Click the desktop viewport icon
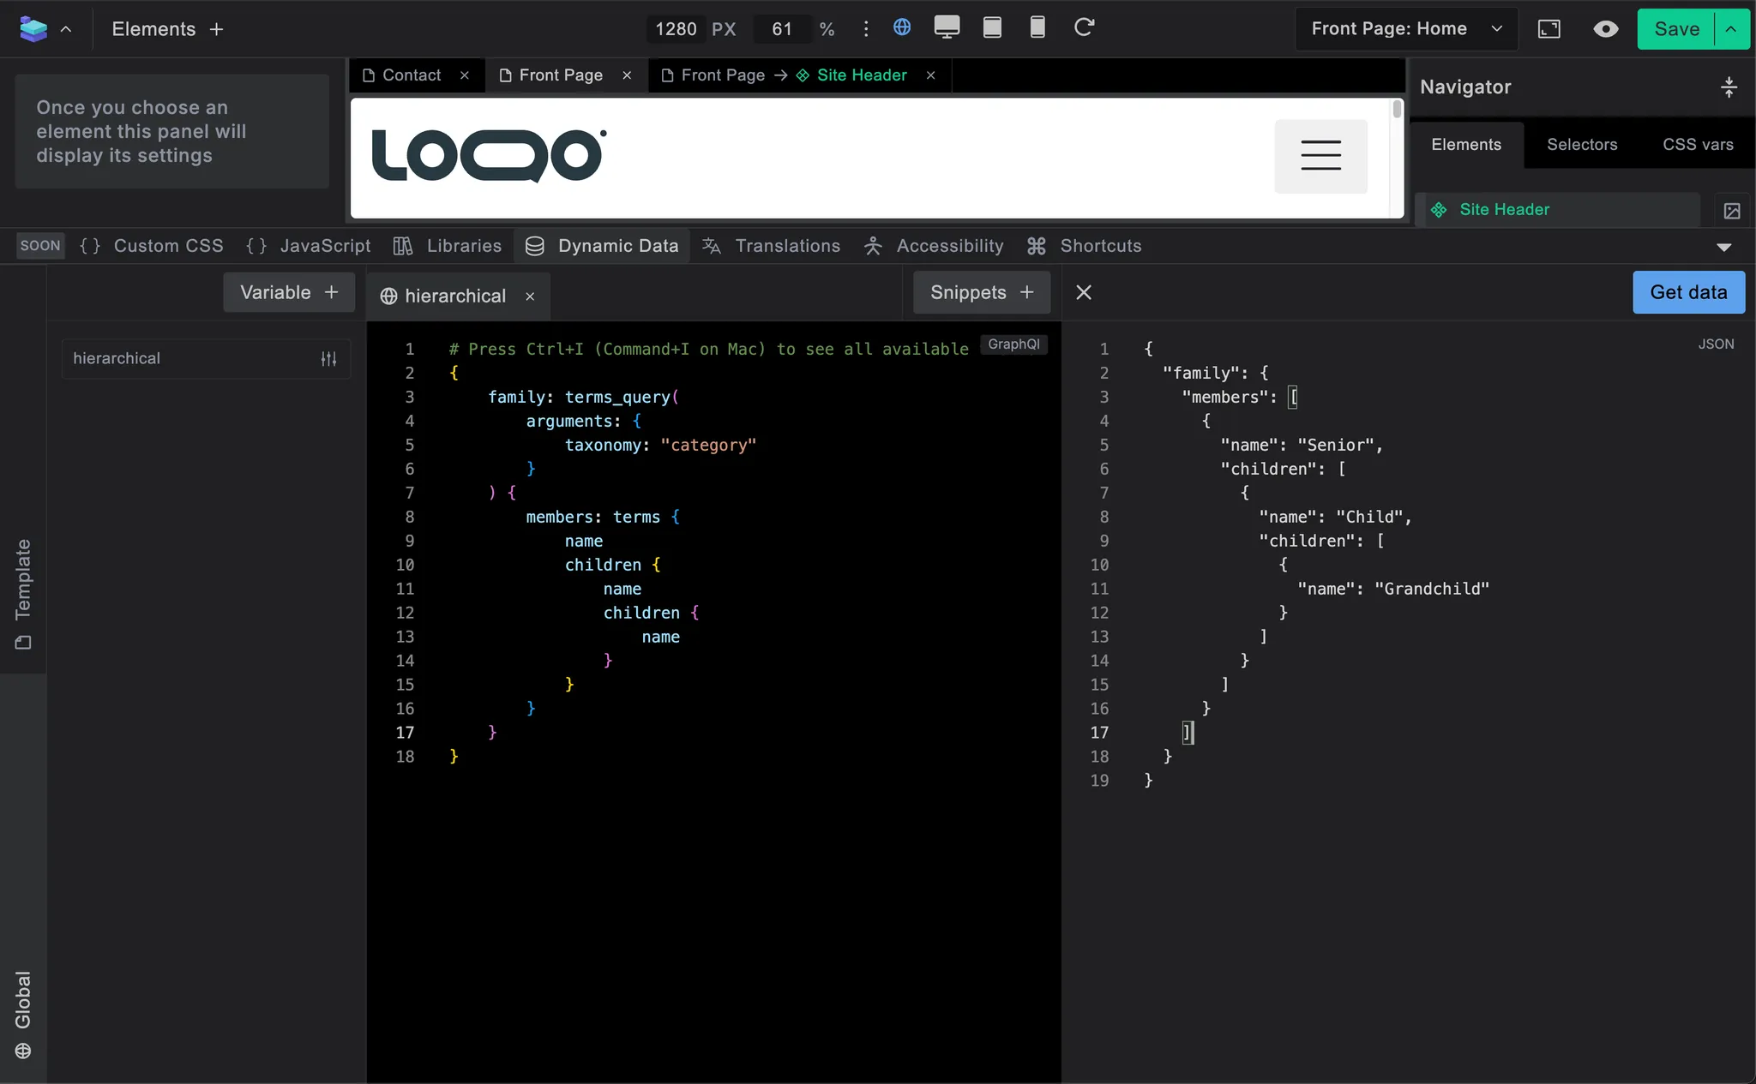1756x1084 pixels. [x=947, y=27]
